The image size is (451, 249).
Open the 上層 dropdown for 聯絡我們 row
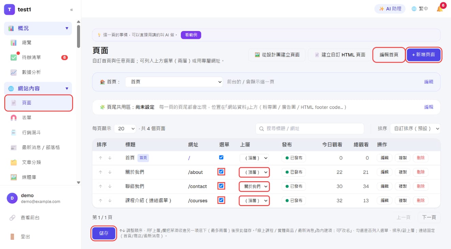point(254,186)
